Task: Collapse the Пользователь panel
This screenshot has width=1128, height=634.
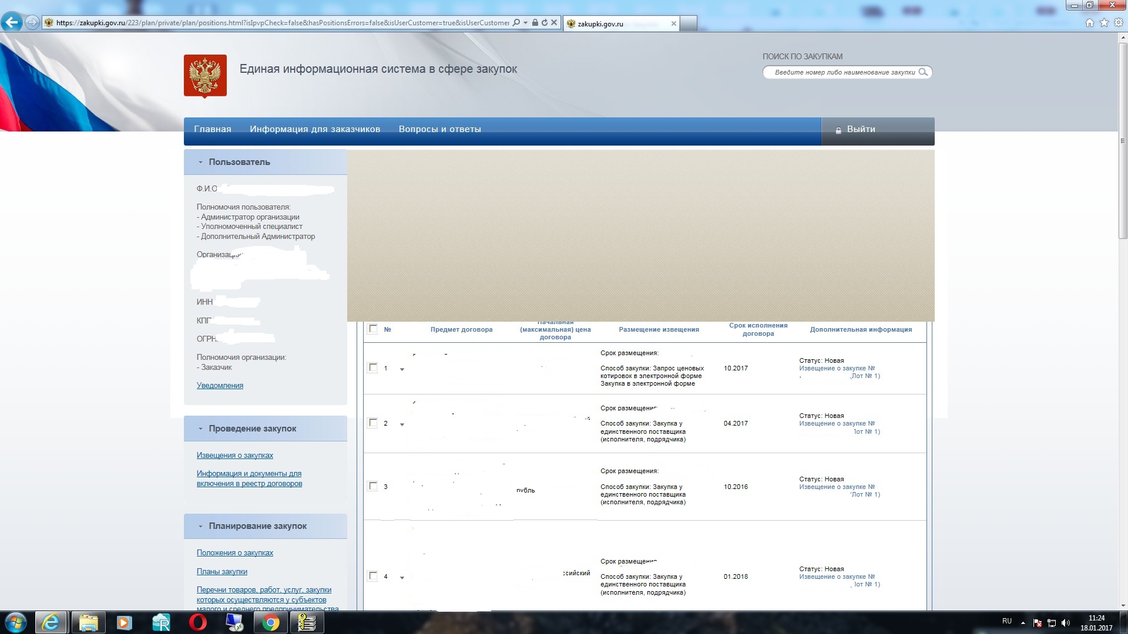Action: [200, 163]
